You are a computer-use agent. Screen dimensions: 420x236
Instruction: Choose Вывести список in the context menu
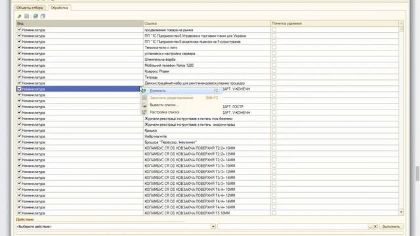click(182, 105)
